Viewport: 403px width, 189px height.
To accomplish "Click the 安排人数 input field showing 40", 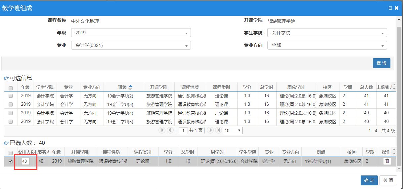I will click(25, 161).
